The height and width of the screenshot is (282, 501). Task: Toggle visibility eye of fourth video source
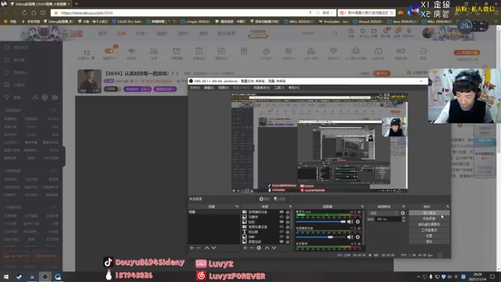281,227
